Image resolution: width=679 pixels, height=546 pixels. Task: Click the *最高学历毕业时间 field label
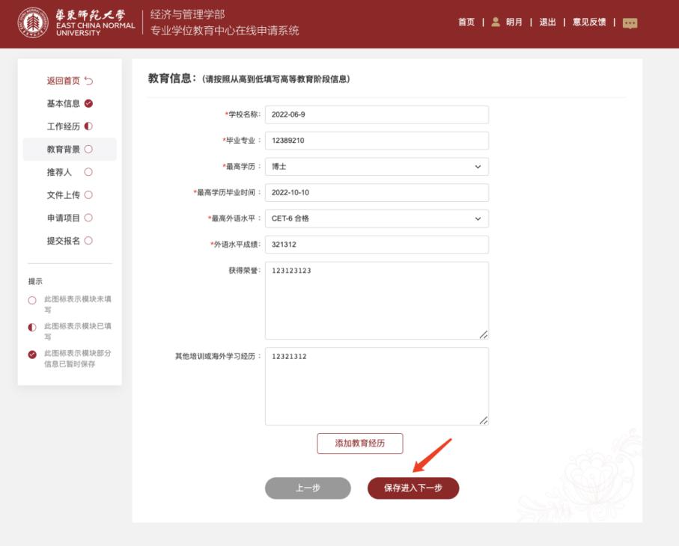pyautogui.click(x=227, y=192)
